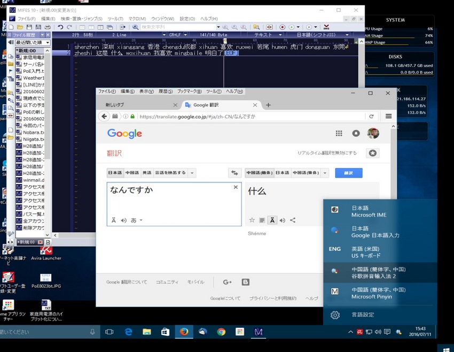Click the Redo arrow in MIFES toolbar
Viewport: 454px width, 352px height.
tap(69, 27)
